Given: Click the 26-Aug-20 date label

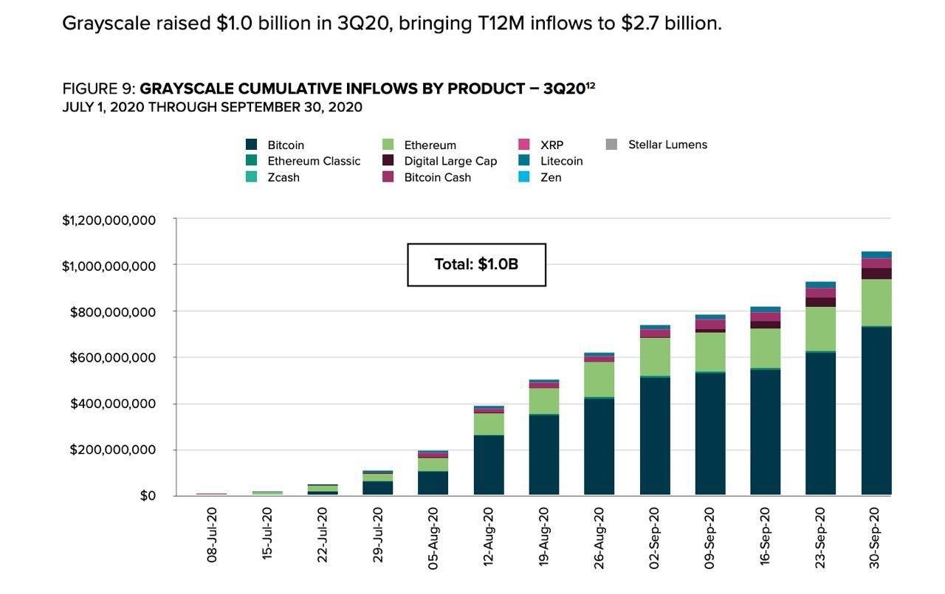Looking at the screenshot, I should 599,537.
